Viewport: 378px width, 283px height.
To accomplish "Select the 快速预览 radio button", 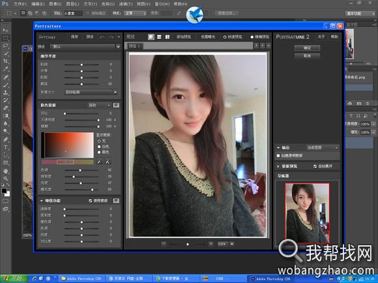I will pyautogui.click(x=225, y=37).
